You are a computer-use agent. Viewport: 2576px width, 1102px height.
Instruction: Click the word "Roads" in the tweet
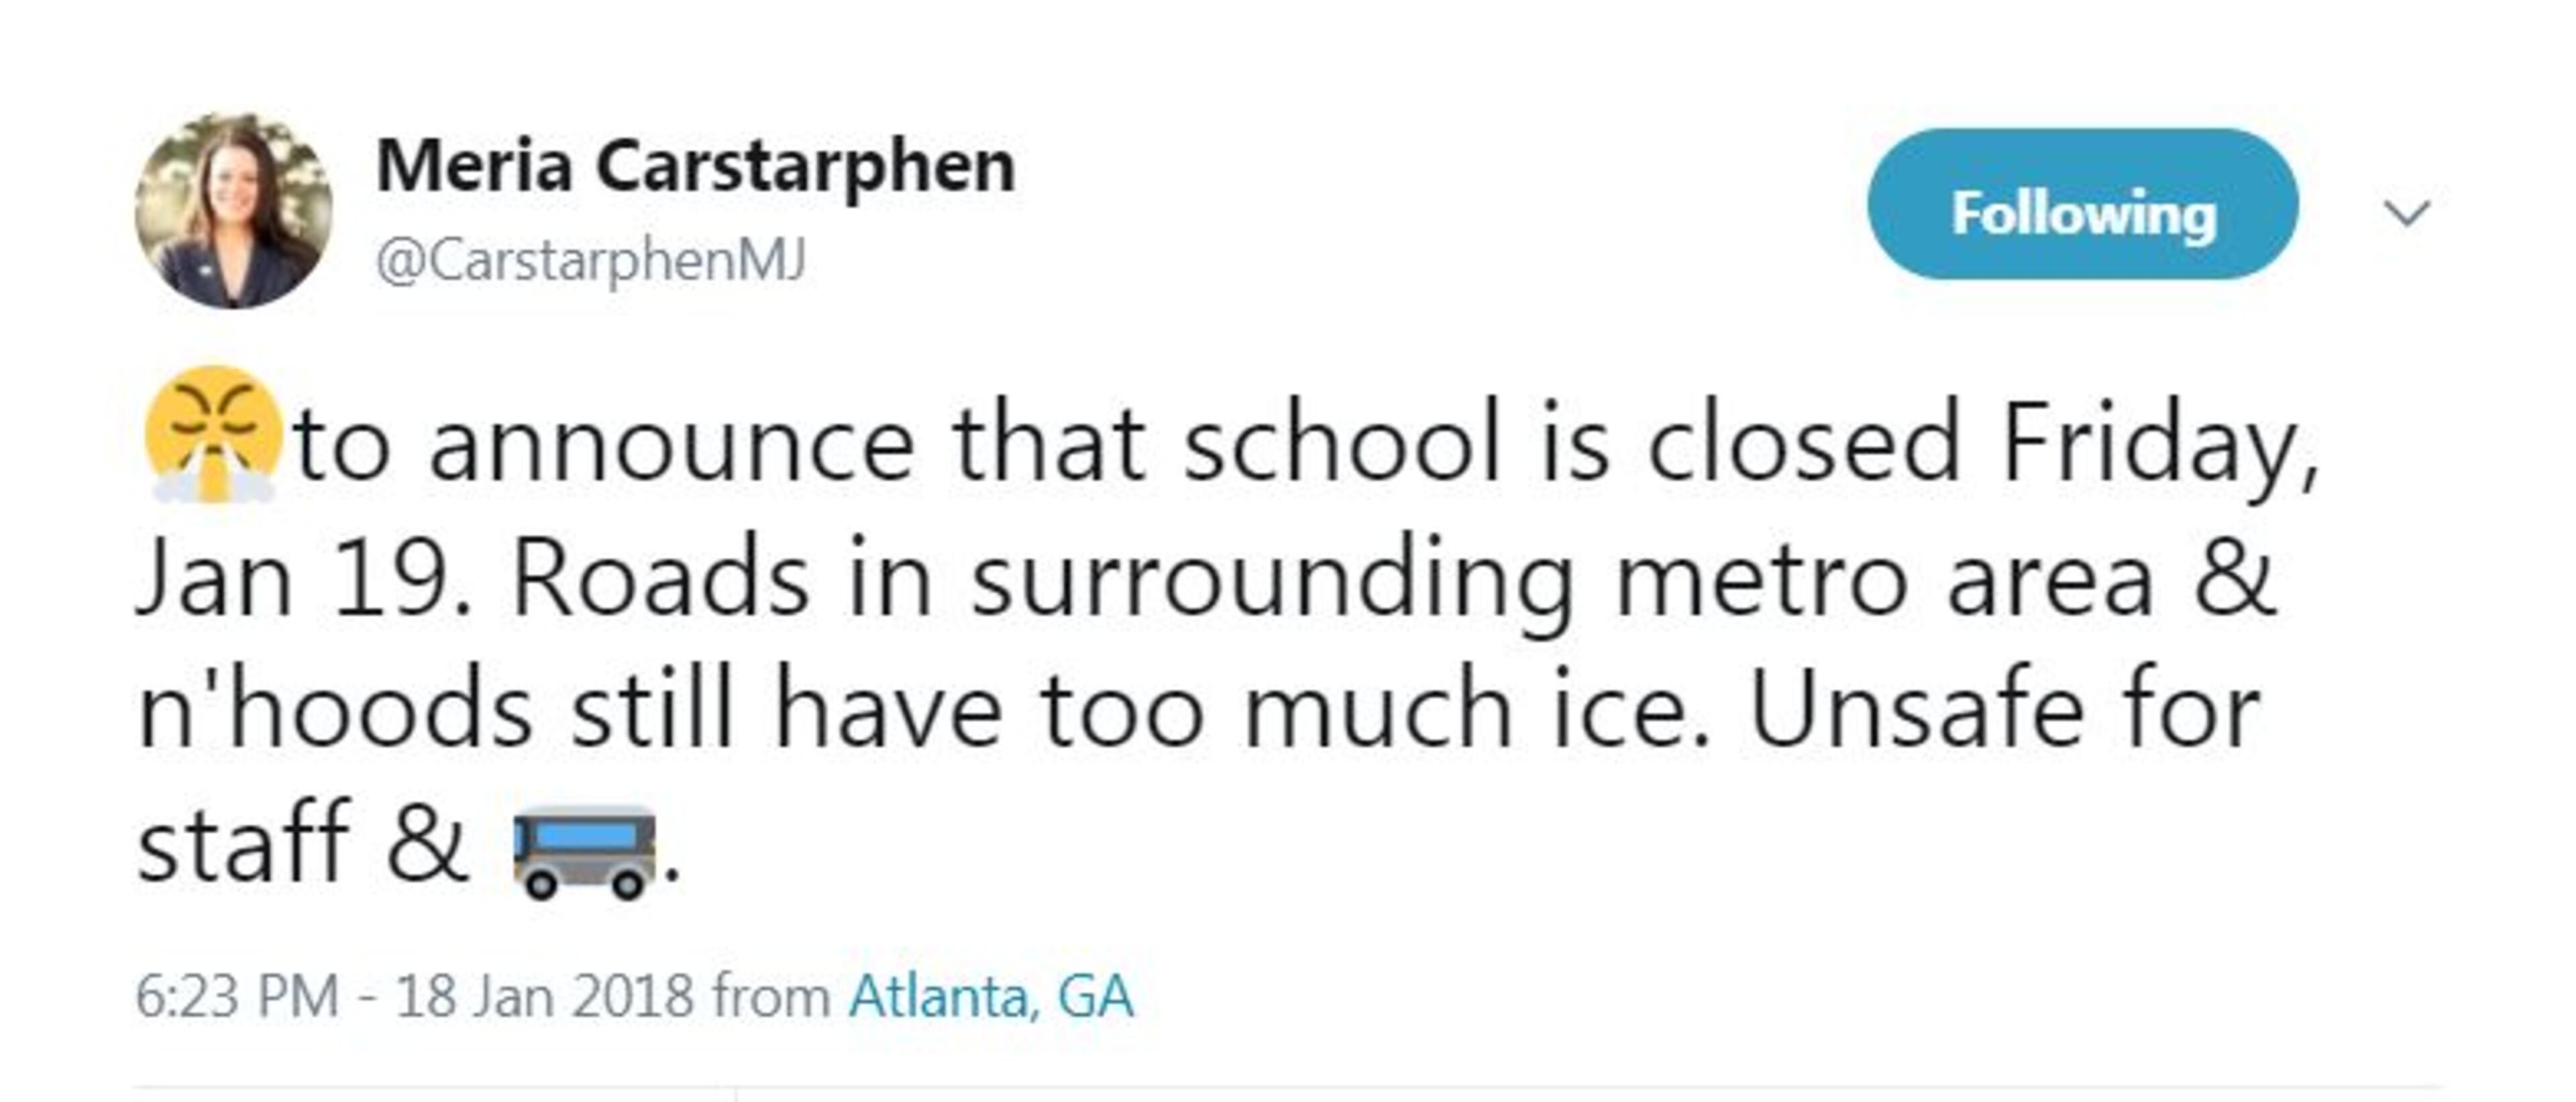click(x=660, y=580)
